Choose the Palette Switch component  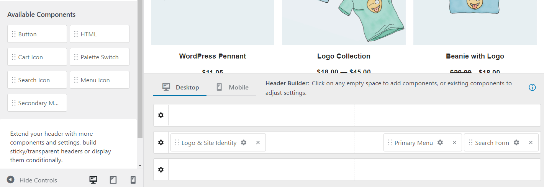point(100,57)
